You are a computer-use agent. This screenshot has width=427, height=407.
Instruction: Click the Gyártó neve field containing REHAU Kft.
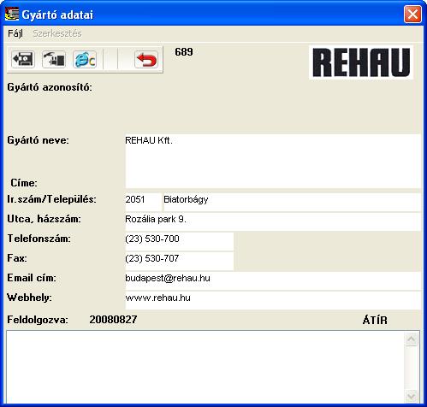(x=273, y=161)
